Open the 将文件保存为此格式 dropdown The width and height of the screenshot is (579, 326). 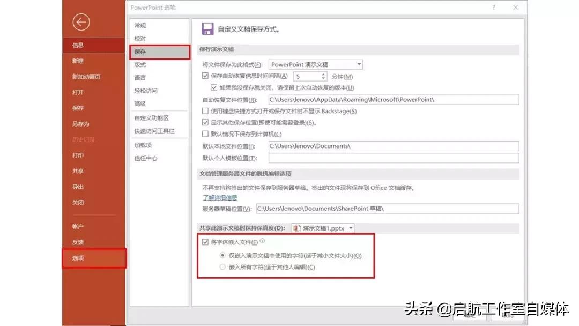click(359, 64)
